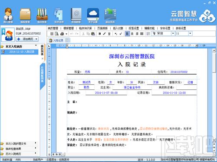The image size is (217, 162).
Task: Open 插入对象 menu
Action: [x=118, y=28]
